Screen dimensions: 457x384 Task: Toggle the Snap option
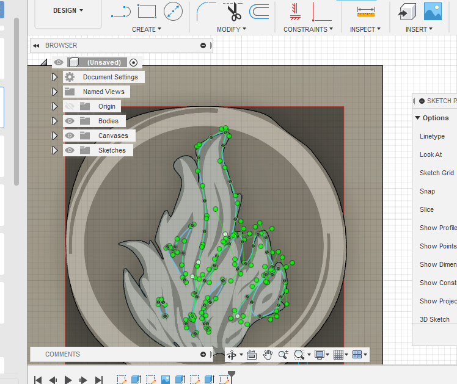coord(427,191)
